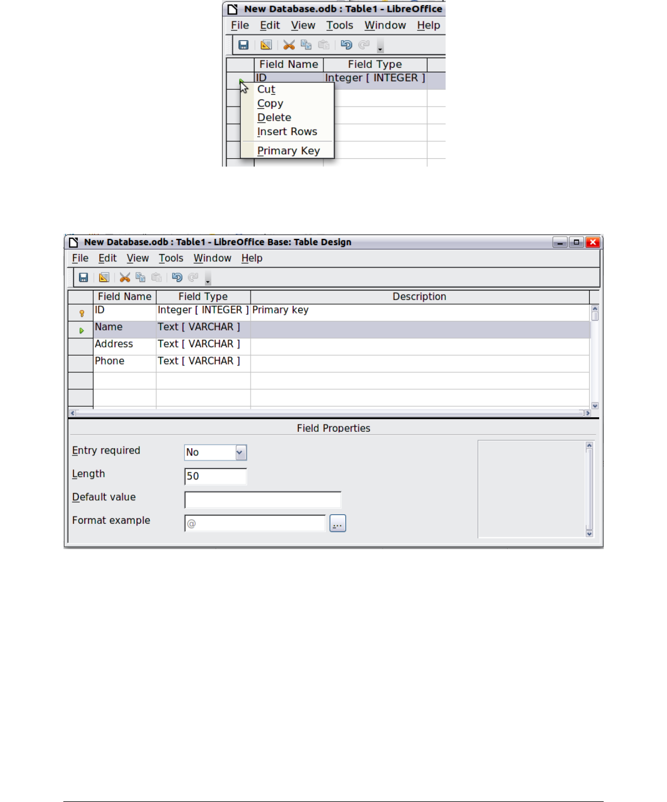
Task: Click Redo icon in lower window toolbar
Action: click(193, 278)
